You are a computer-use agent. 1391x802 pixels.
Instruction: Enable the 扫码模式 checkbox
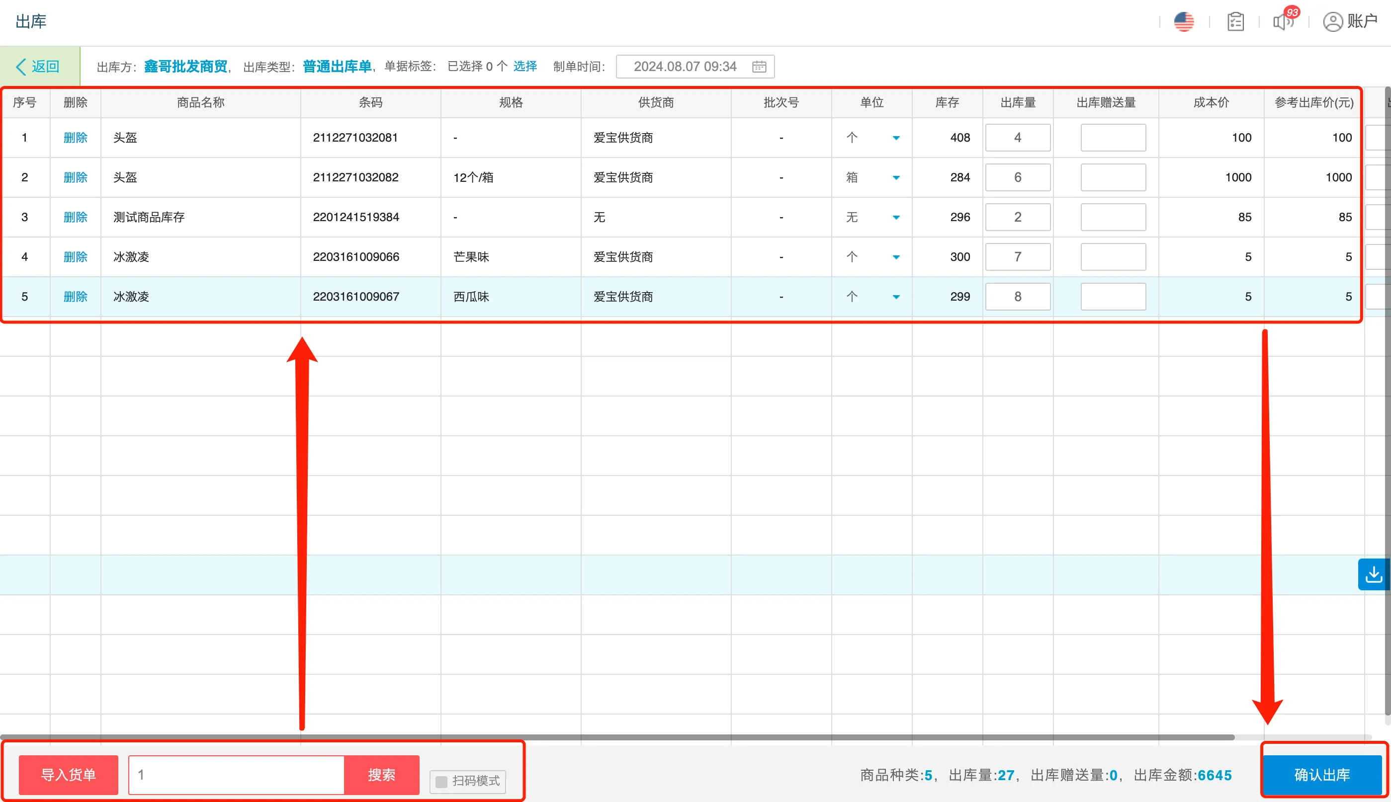click(441, 781)
